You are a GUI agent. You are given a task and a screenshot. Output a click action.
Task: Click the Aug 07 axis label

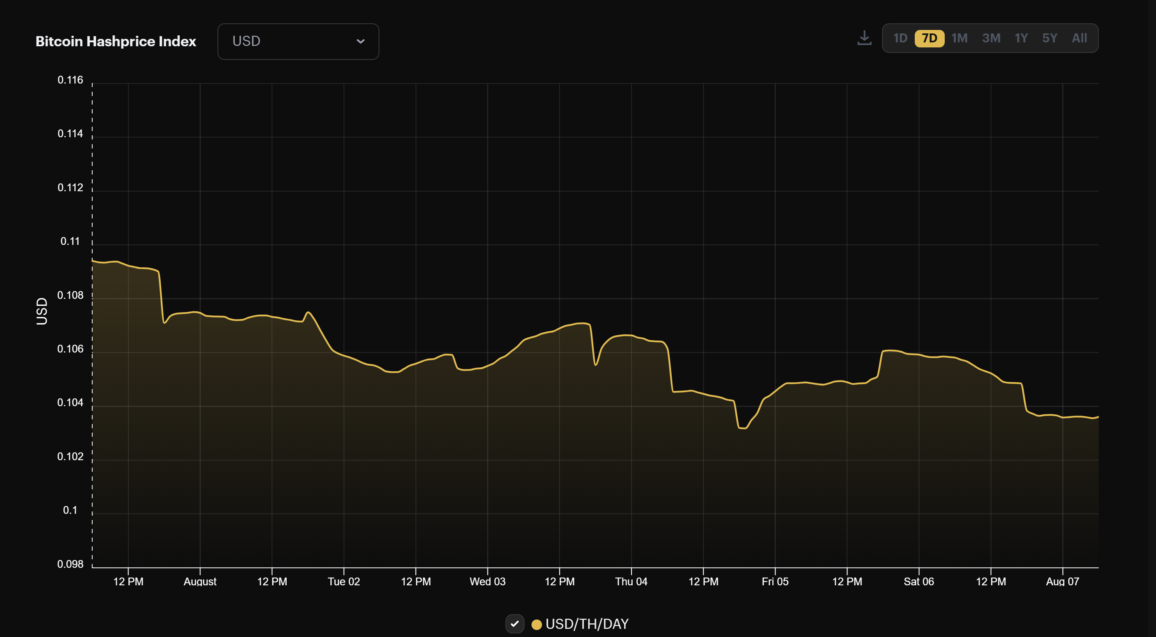click(1062, 581)
